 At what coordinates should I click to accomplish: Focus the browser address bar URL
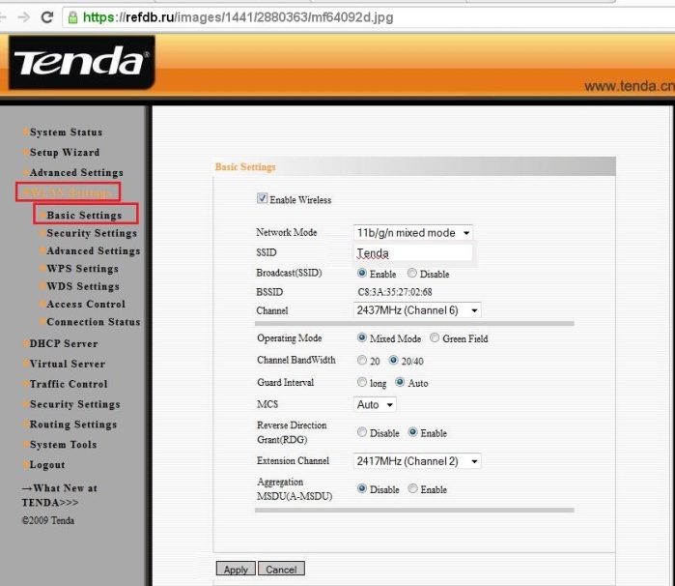coord(238,17)
